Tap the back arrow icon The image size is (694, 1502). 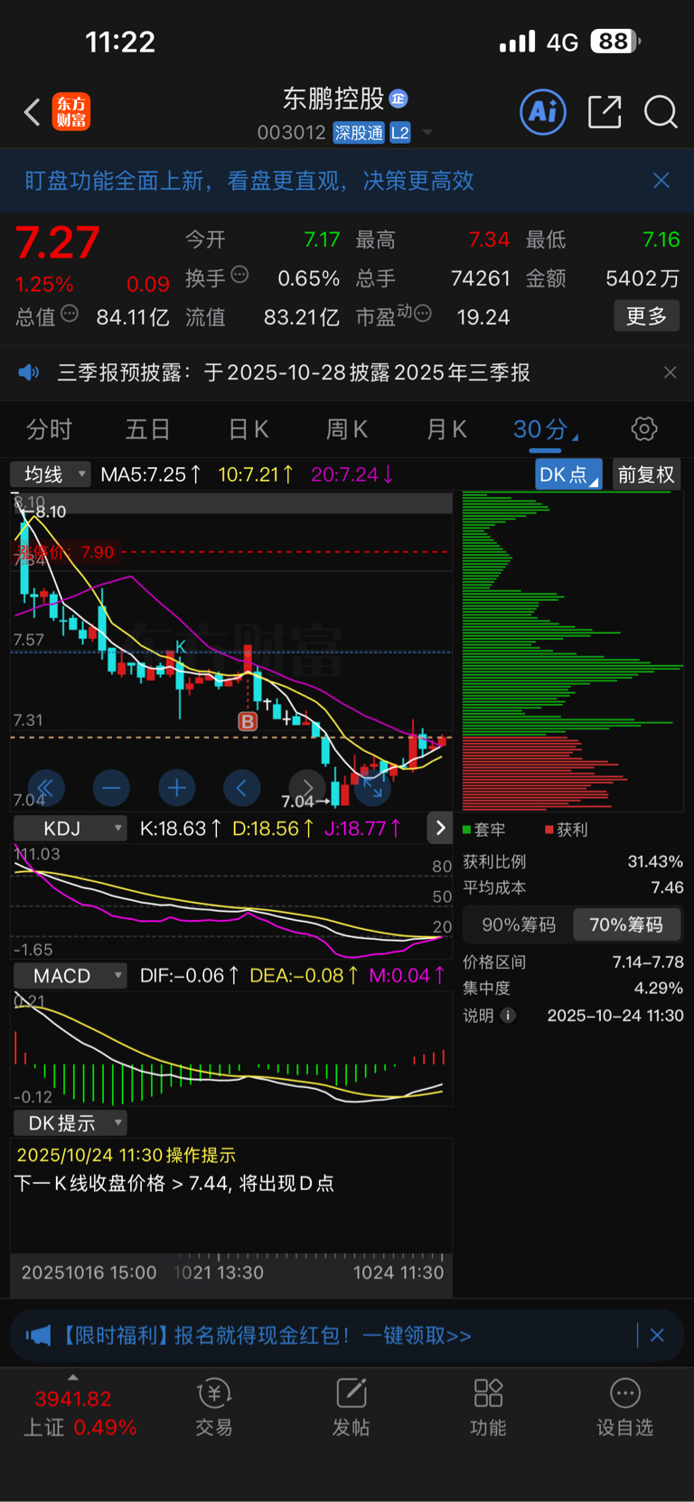(33, 112)
